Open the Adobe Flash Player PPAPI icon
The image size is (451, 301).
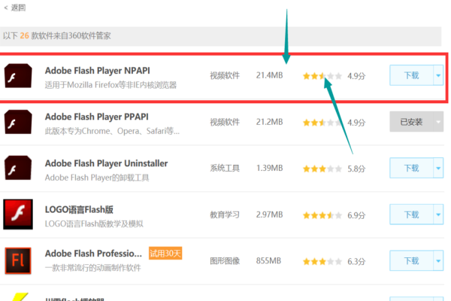point(18,122)
